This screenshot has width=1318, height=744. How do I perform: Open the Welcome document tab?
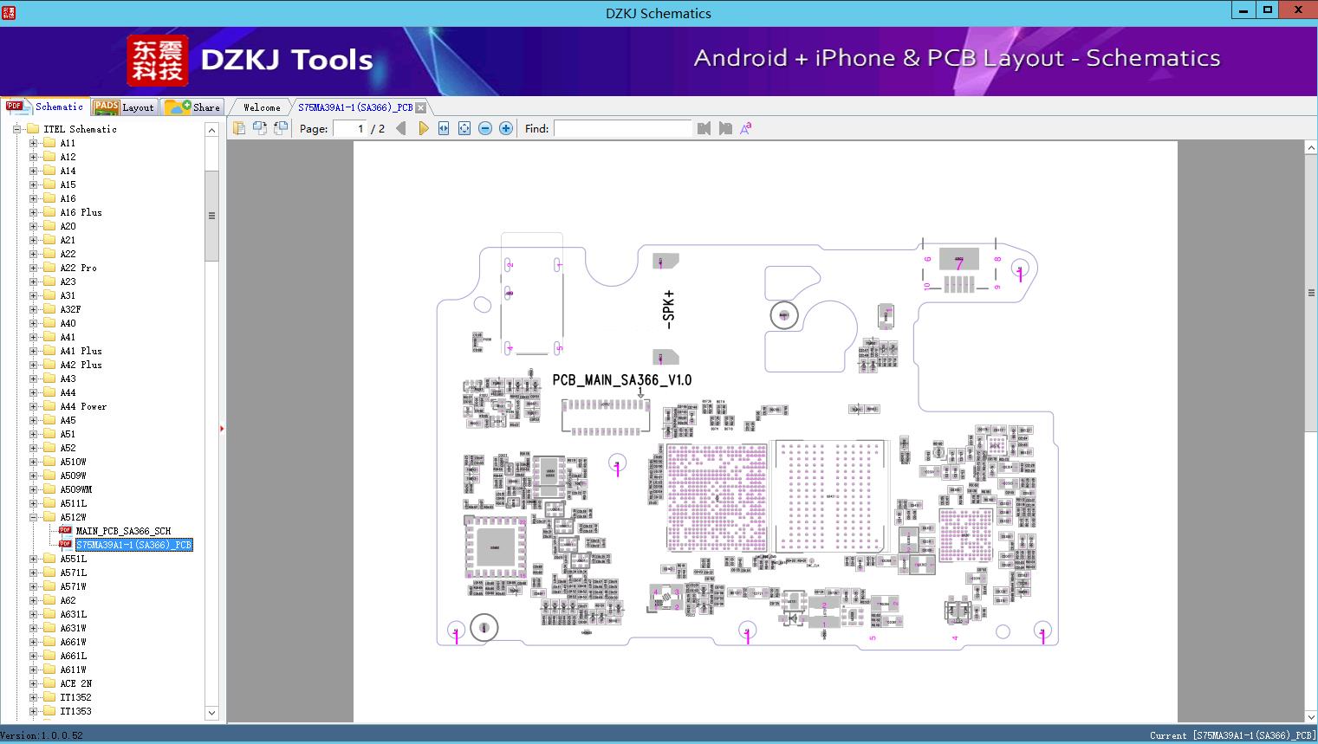pyautogui.click(x=262, y=107)
